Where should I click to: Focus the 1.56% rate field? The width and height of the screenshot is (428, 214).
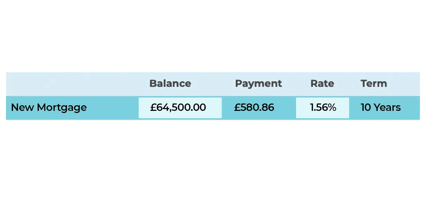322,108
